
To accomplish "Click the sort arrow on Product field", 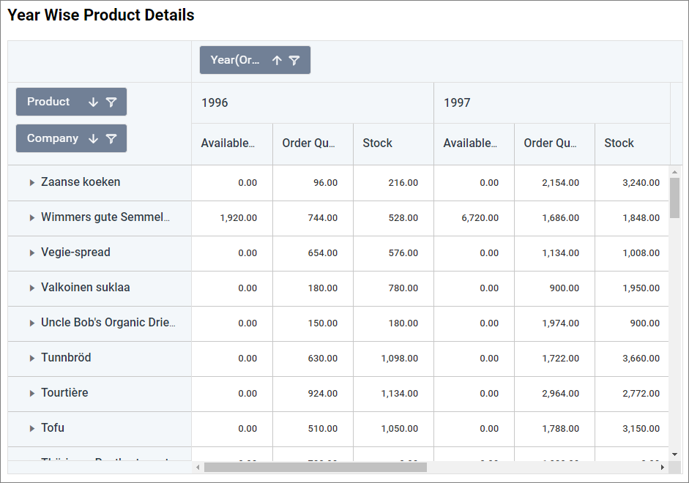I will click(93, 102).
